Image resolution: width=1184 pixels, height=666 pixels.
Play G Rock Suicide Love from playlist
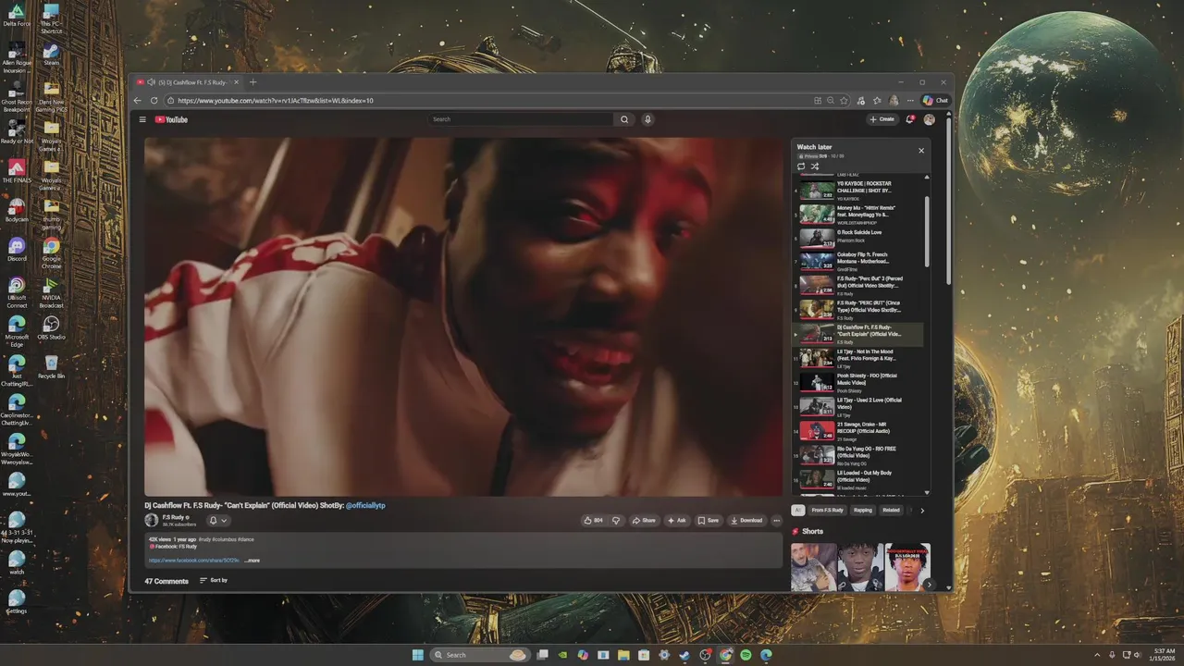(x=860, y=236)
